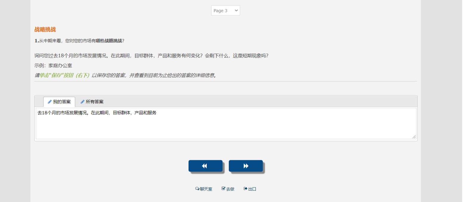Open the 去做 to-do link
Viewport: 463px width, 202px height.
[228, 189]
